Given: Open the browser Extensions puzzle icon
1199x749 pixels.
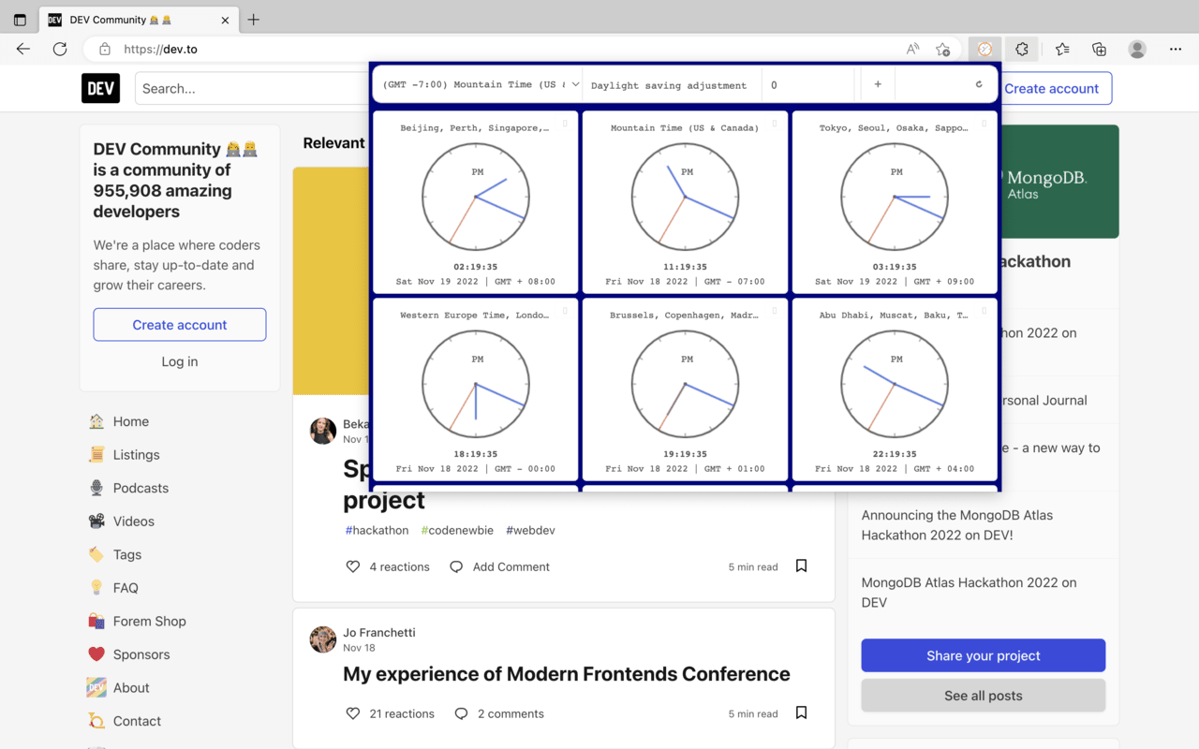Looking at the screenshot, I should click(x=1022, y=49).
